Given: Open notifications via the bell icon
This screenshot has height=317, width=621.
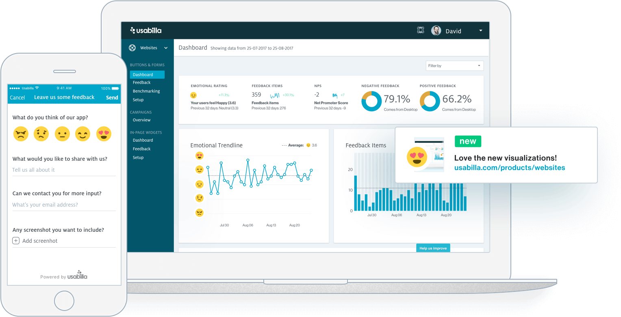Looking at the screenshot, I should point(421,30).
